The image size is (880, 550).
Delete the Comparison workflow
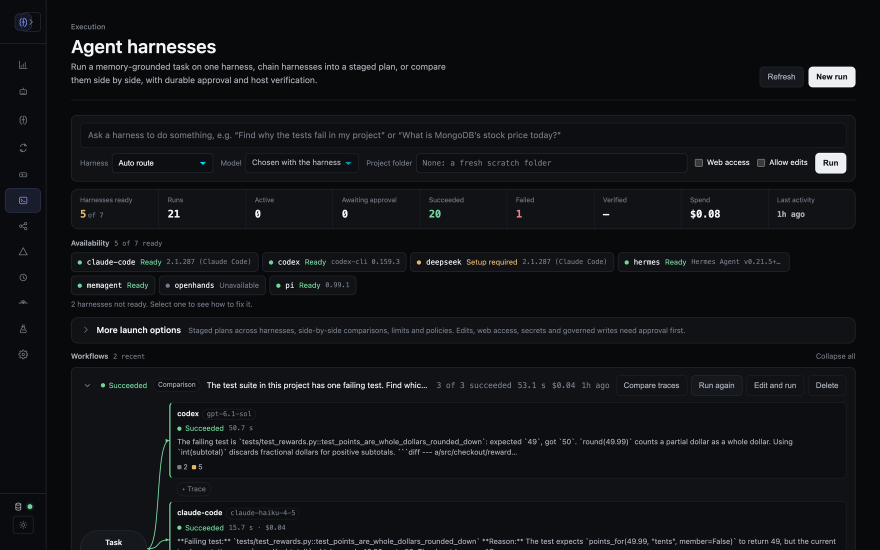coord(827,385)
